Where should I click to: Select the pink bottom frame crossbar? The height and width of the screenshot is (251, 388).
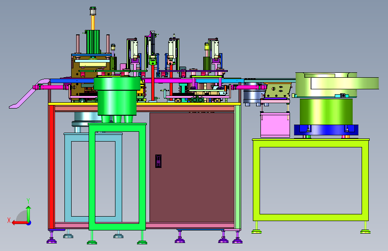tap(190, 225)
